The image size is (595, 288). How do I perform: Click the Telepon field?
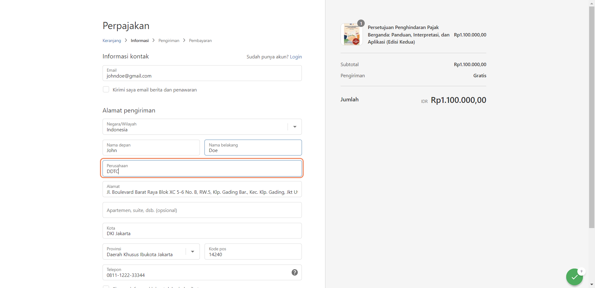pos(202,273)
